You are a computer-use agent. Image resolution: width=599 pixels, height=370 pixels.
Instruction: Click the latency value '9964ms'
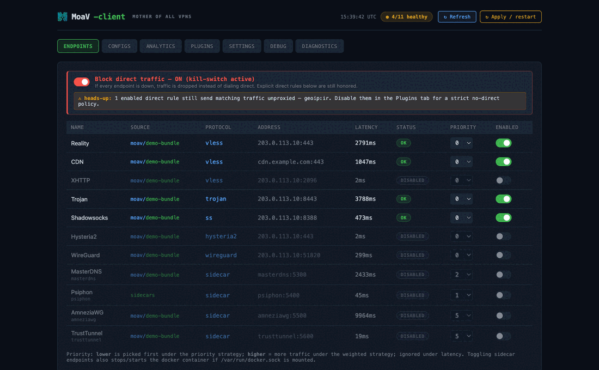365,316
